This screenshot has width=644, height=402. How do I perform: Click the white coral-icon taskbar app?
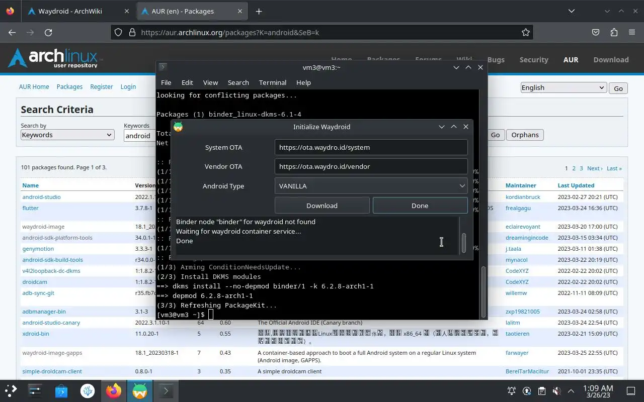point(88,390)
